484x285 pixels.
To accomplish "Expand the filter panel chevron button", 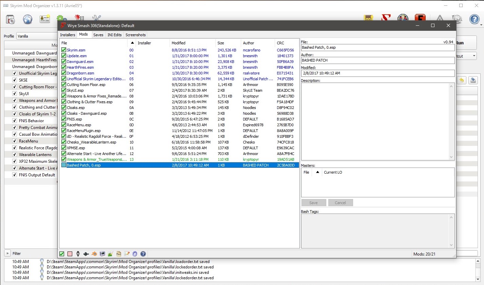I will pyautogui.click(x=7, y=253).
